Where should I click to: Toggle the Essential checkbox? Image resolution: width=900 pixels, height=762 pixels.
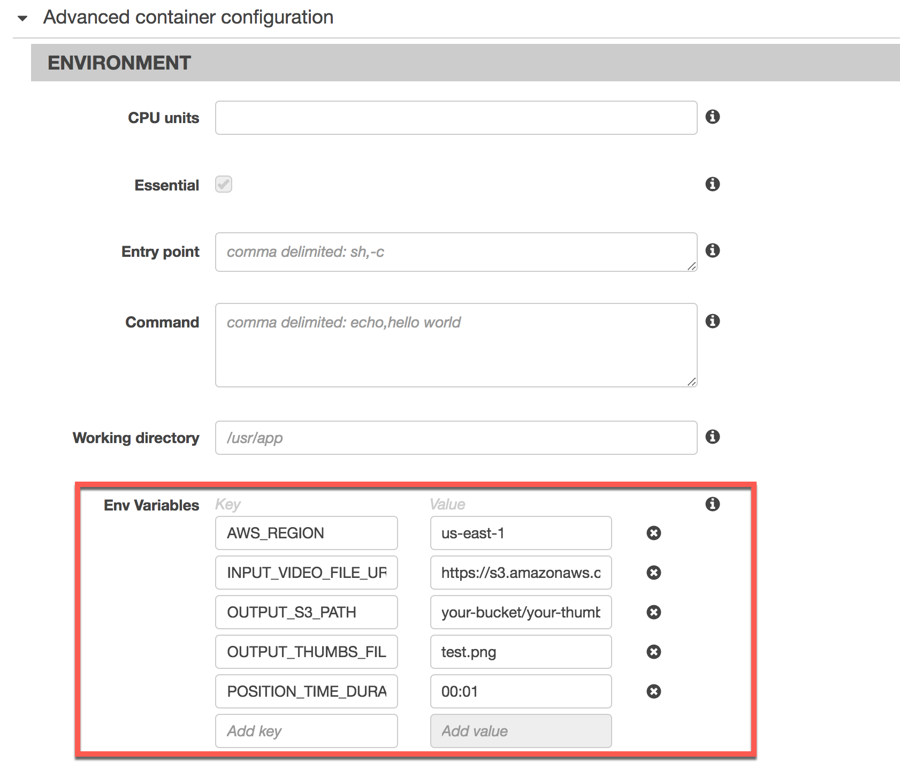pos(223,185)
